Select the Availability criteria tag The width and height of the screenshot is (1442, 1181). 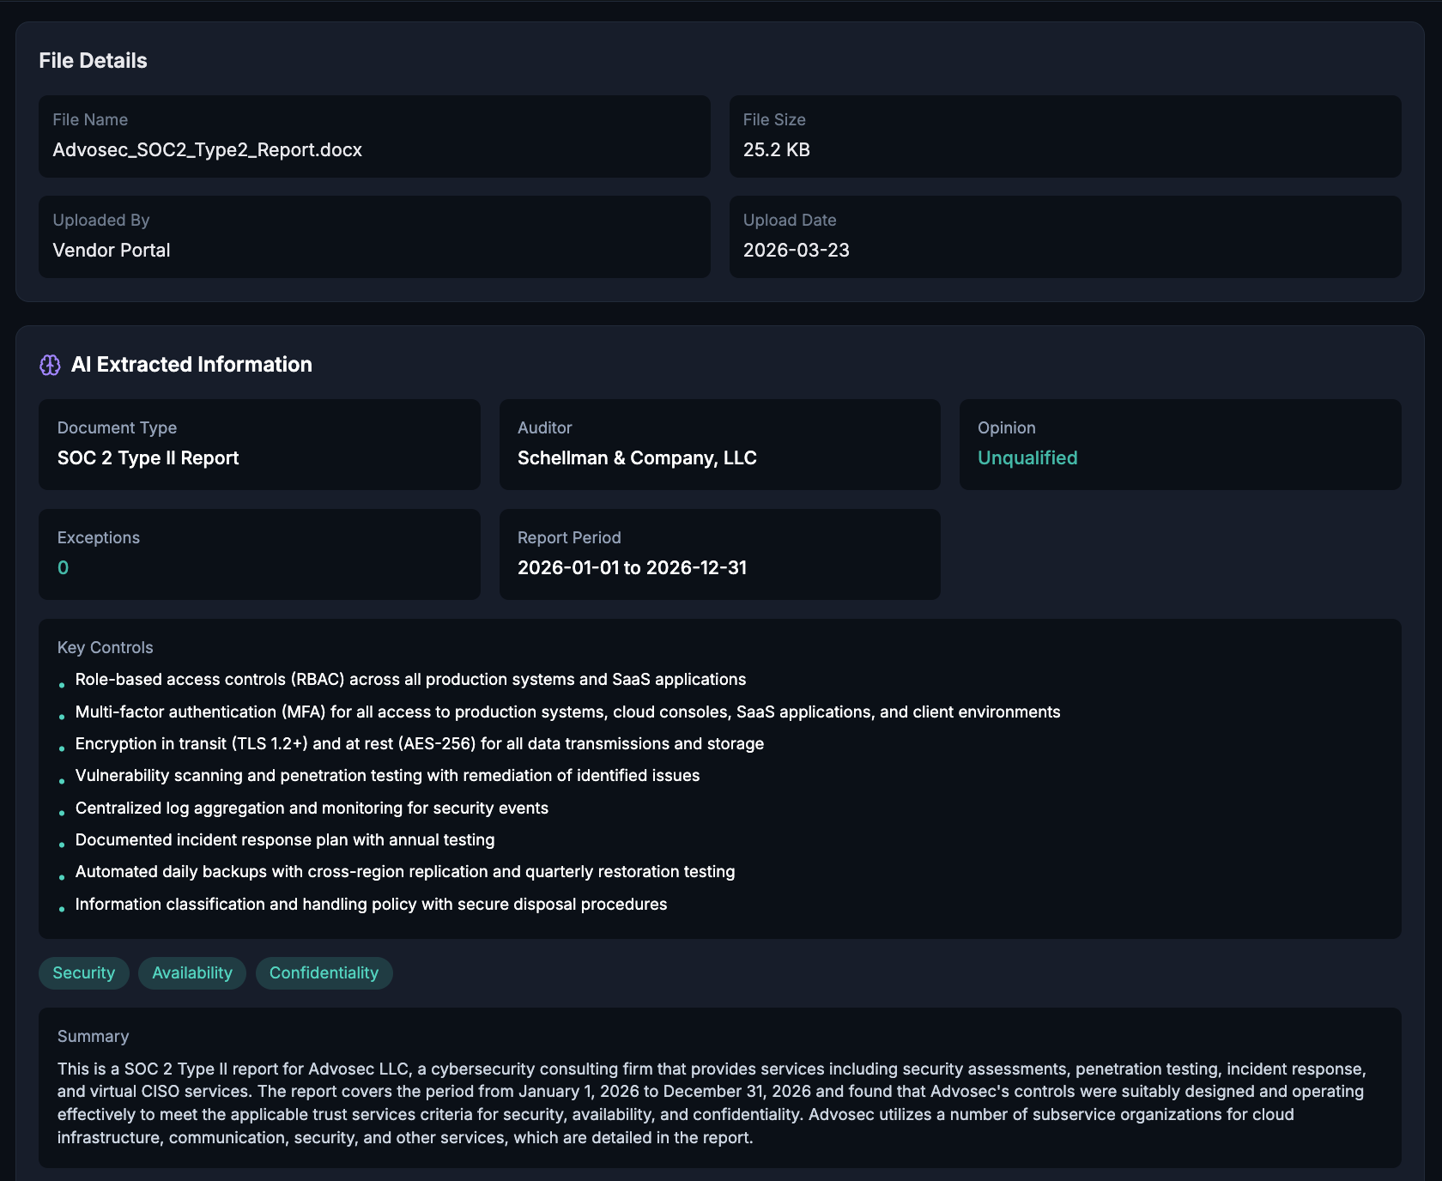point(192,972)
